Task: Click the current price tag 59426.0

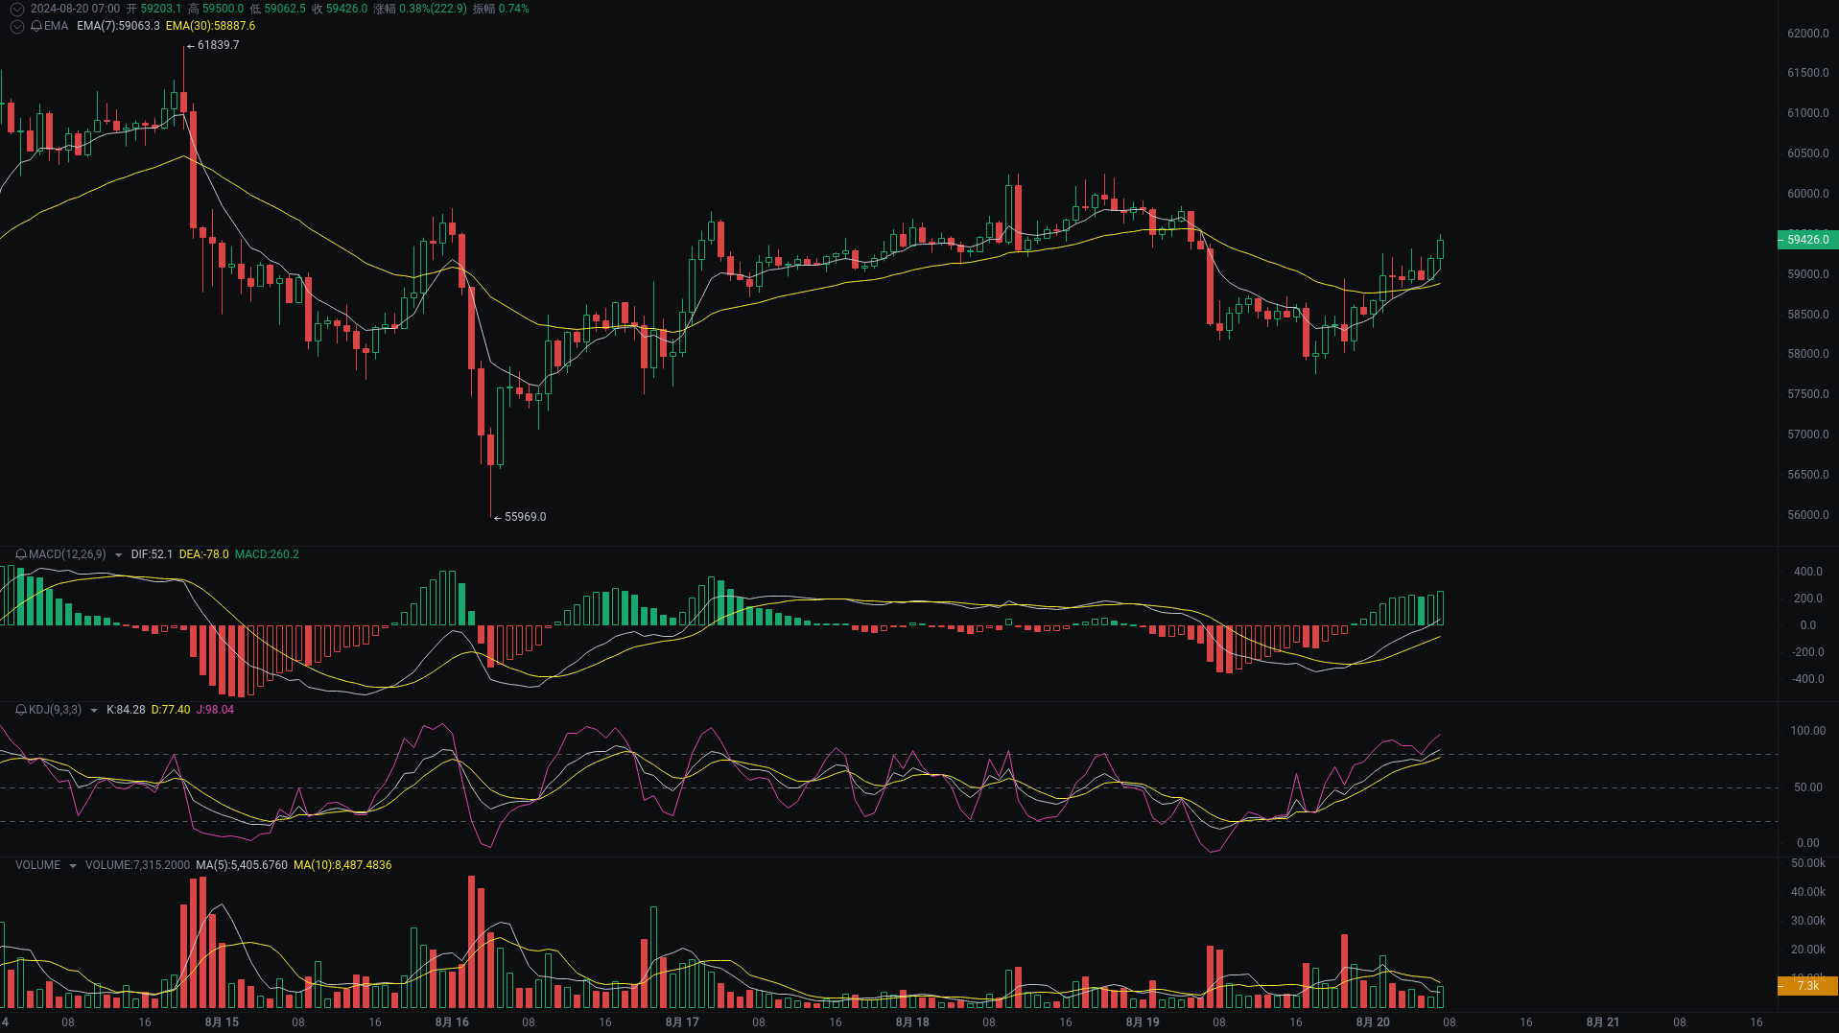Action: pos(1807,240)
